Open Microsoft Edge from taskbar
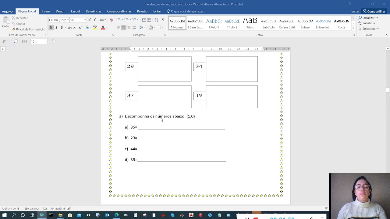 click(116, 215)
